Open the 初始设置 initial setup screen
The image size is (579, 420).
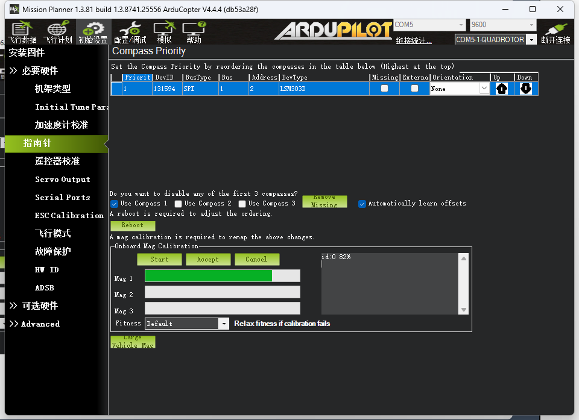click(x=93, y=32)
